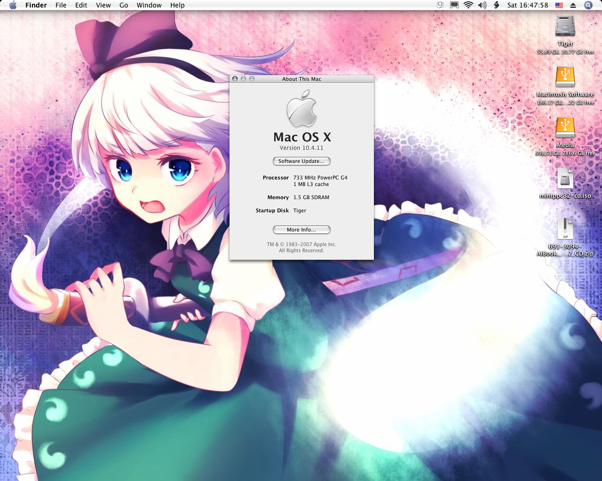
Task: Open the Help menu
Action: coord(177,5)
